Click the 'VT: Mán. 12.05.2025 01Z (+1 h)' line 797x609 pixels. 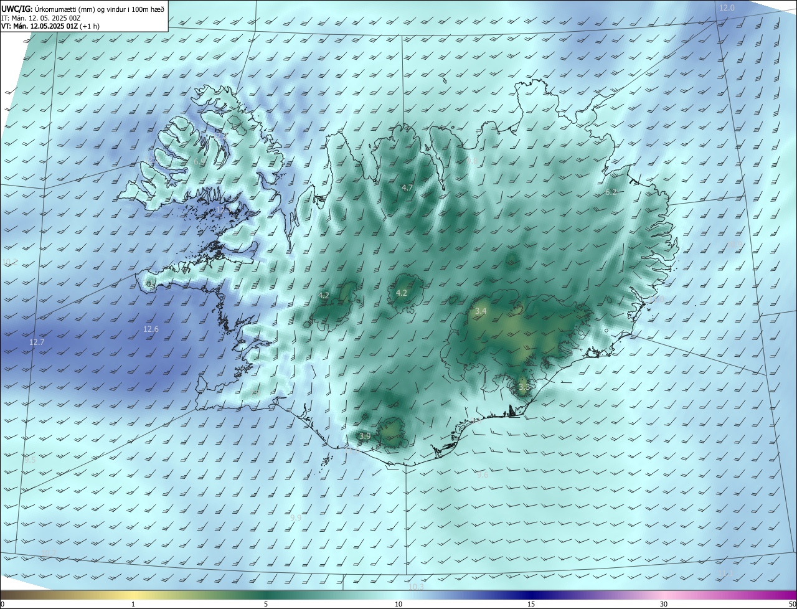click(x=50, y=26)
